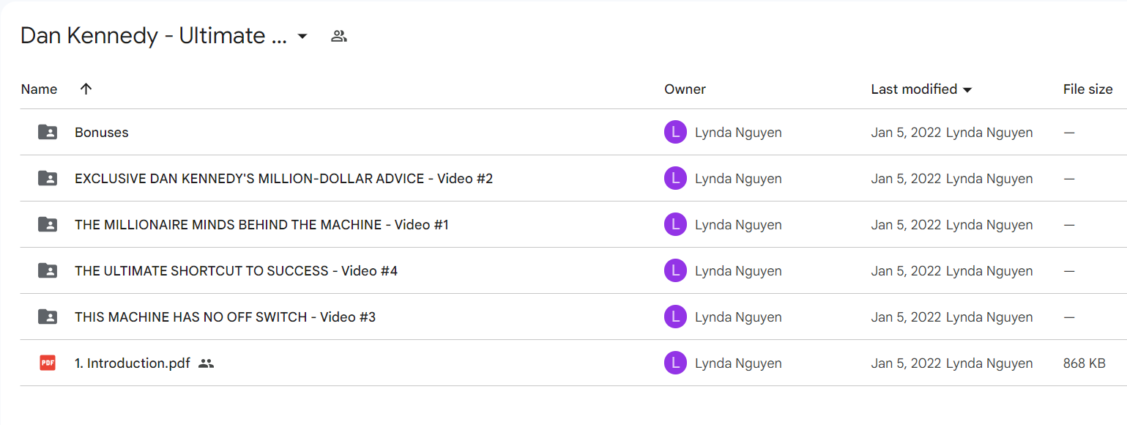Click Lynda Nguyen avatar in Bonuses row
Screen dimensions: 1127x425
(675, 132)
